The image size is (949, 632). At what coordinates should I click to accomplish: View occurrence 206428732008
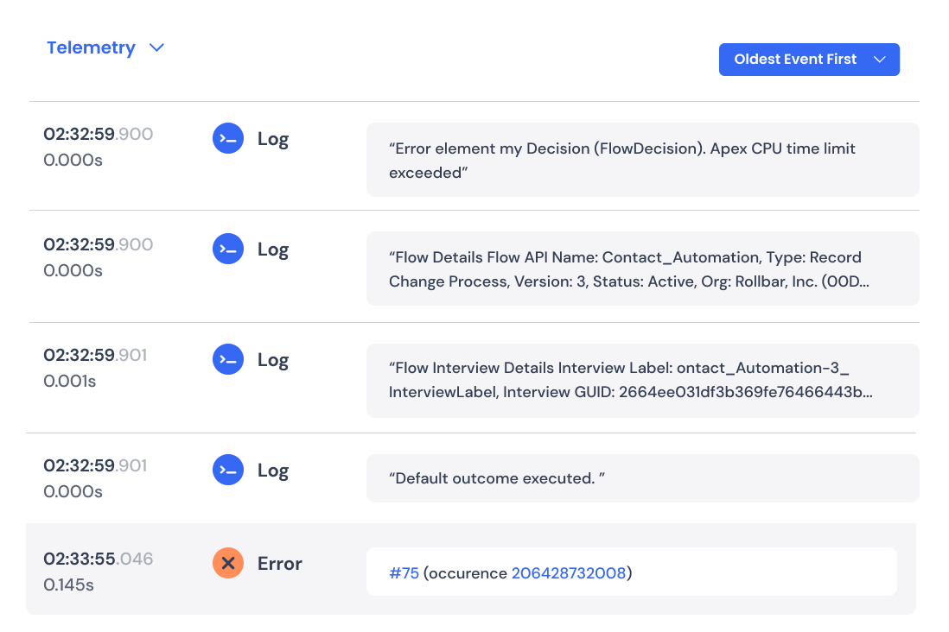569,572
